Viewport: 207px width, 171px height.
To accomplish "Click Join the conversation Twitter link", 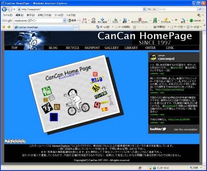I will pos(185,129).
